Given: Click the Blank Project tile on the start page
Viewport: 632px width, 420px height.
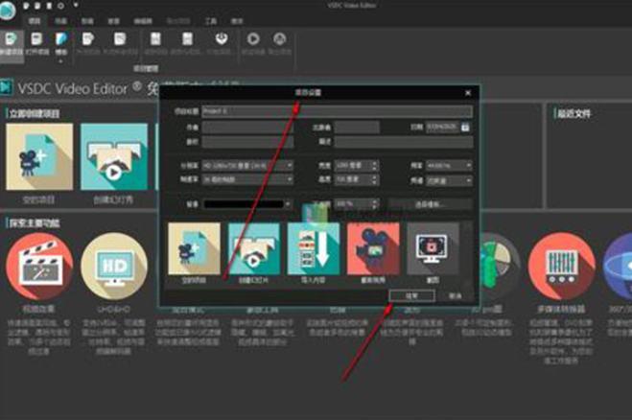Looking at the screenshot, I should tap(39, 157).
